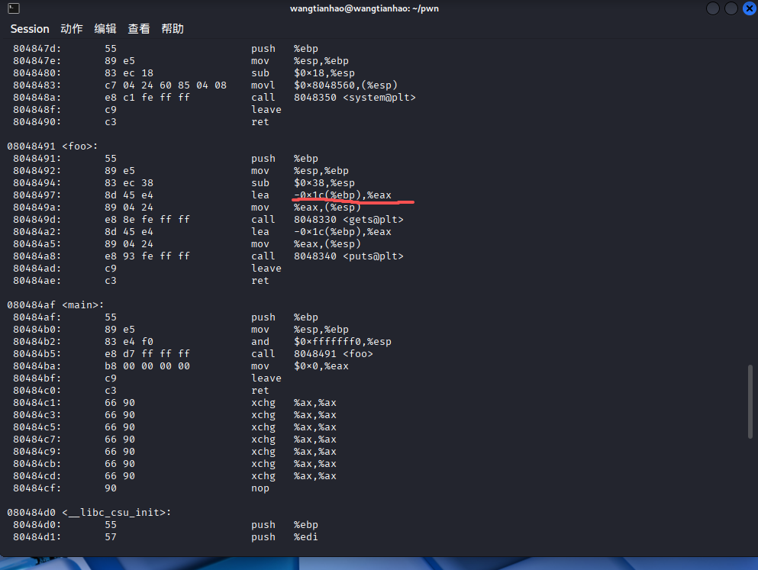The height and width of the screenshot is (570, 758).
Task: Click the call 8048350 <system@plt> operand
Action: pyautogui.click(x=355, y=98)
